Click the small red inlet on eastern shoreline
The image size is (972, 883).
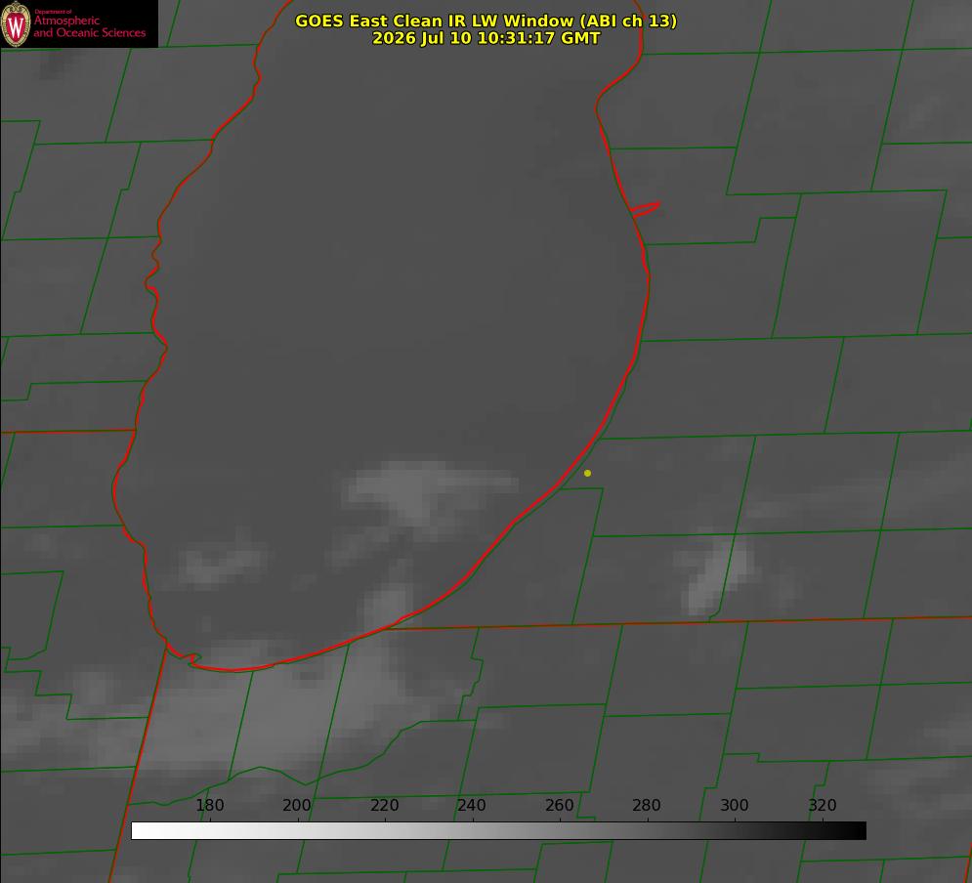tap(645, 209)
